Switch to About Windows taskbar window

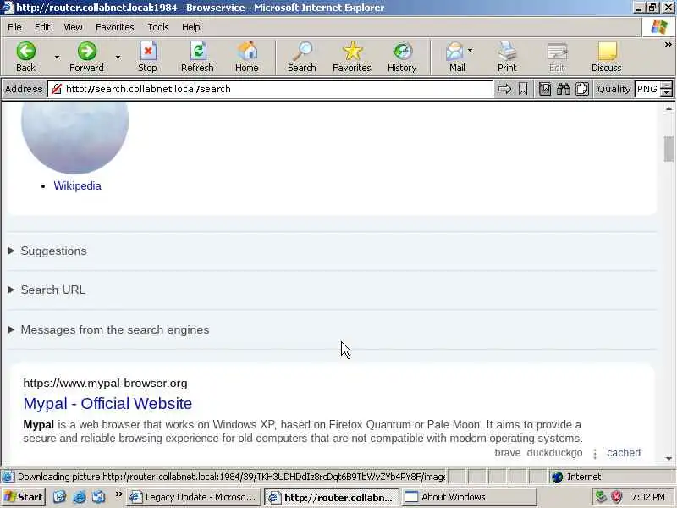pyautogui.click(x=470, y=497)
